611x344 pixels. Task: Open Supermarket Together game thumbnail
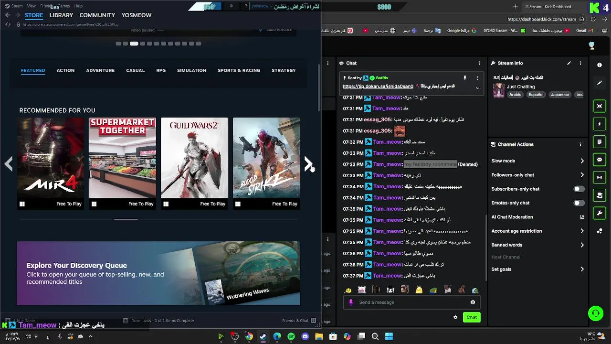tap(122, 164)
